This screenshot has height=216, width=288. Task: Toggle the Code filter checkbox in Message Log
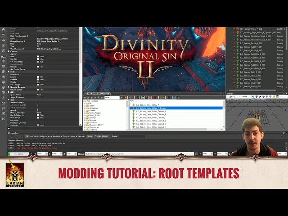pos(31,136)
